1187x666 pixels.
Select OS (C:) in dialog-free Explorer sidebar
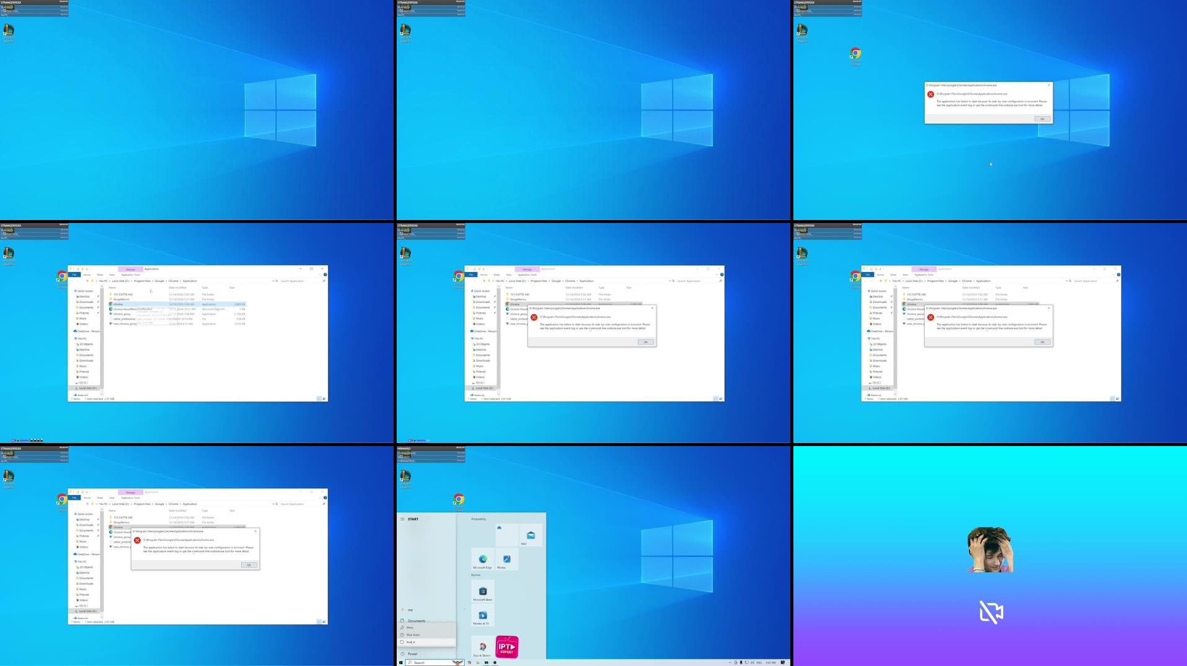[x=82, y=383]
